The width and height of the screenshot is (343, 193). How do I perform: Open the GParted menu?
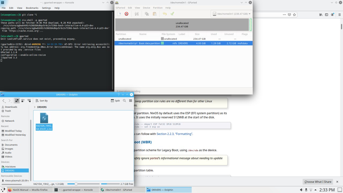point(120,8)
